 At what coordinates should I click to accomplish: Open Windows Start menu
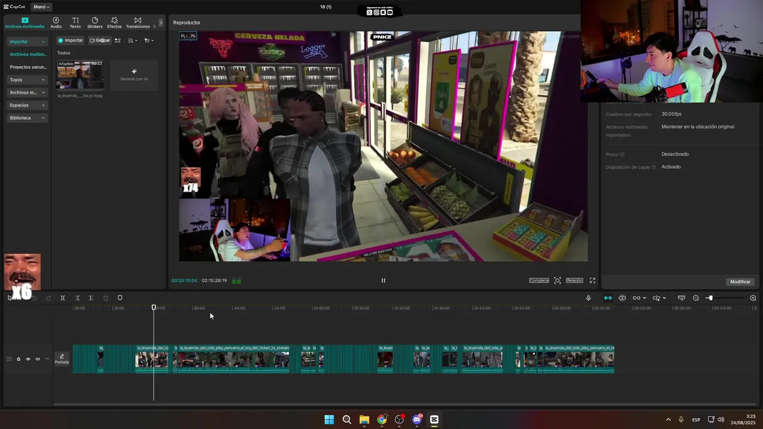pos(329,419)
